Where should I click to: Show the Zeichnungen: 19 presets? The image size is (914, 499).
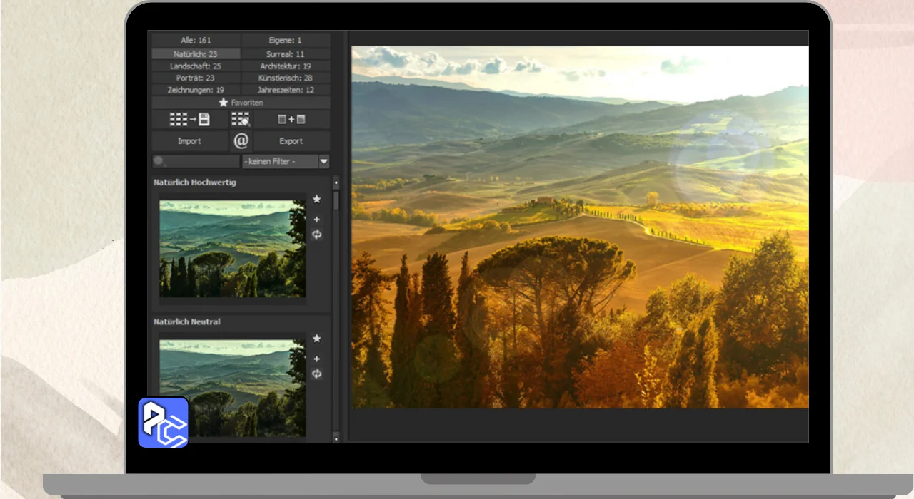(x=196, y=90)
